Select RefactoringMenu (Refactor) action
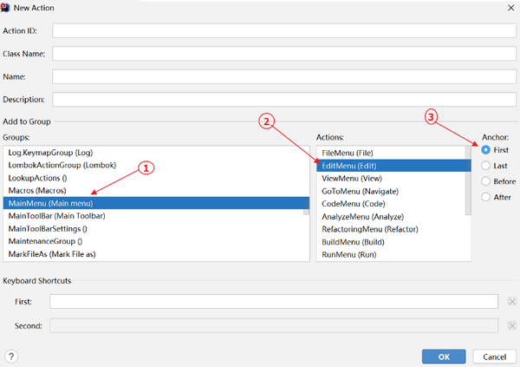The width and height of the screenshot is (520, 367). pyautogui.click(x=390, y=229)
